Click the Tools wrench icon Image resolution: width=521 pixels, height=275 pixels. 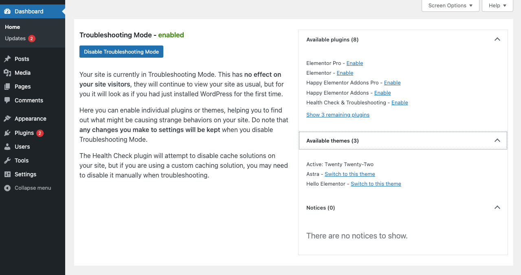pyautogui.click(x=7, y=160)
